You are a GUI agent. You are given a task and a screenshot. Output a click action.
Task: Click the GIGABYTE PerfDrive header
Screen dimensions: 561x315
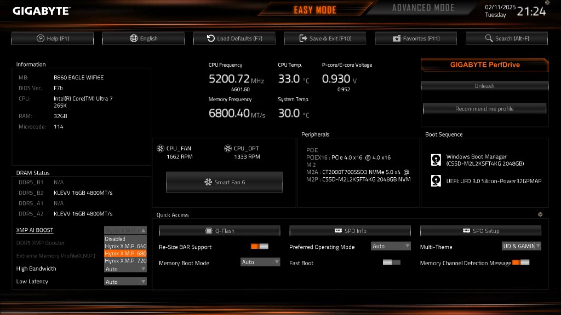[485, 65]
